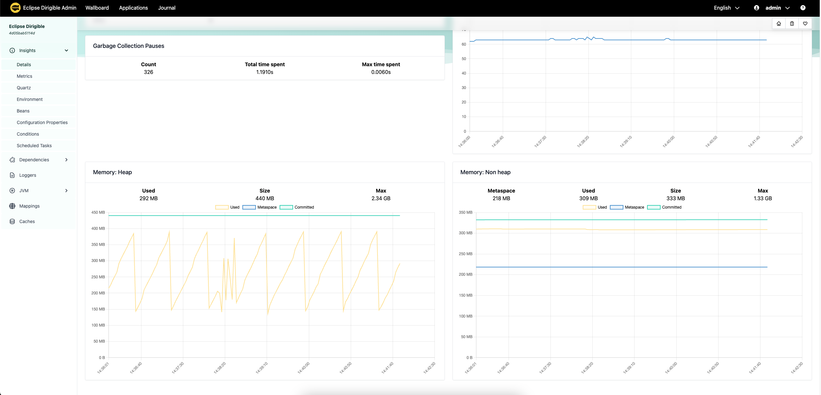Expand the Dependencies menu chevron

(x=66, y=160)
